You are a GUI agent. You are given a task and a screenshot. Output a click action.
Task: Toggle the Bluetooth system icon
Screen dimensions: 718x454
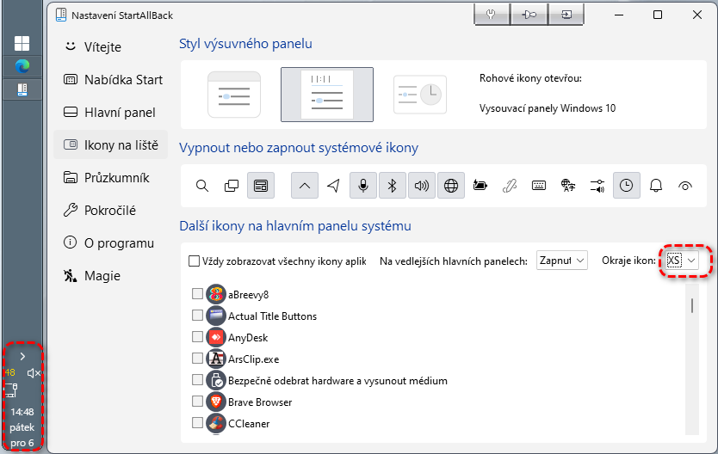point(393,186)
